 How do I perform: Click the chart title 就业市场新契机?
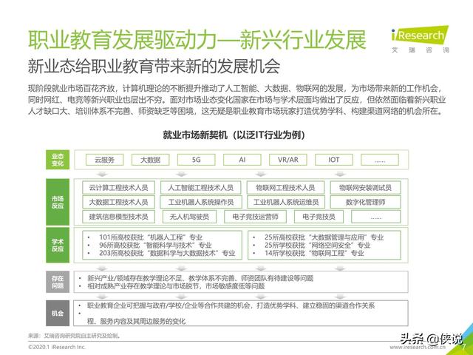pos(234,135)
